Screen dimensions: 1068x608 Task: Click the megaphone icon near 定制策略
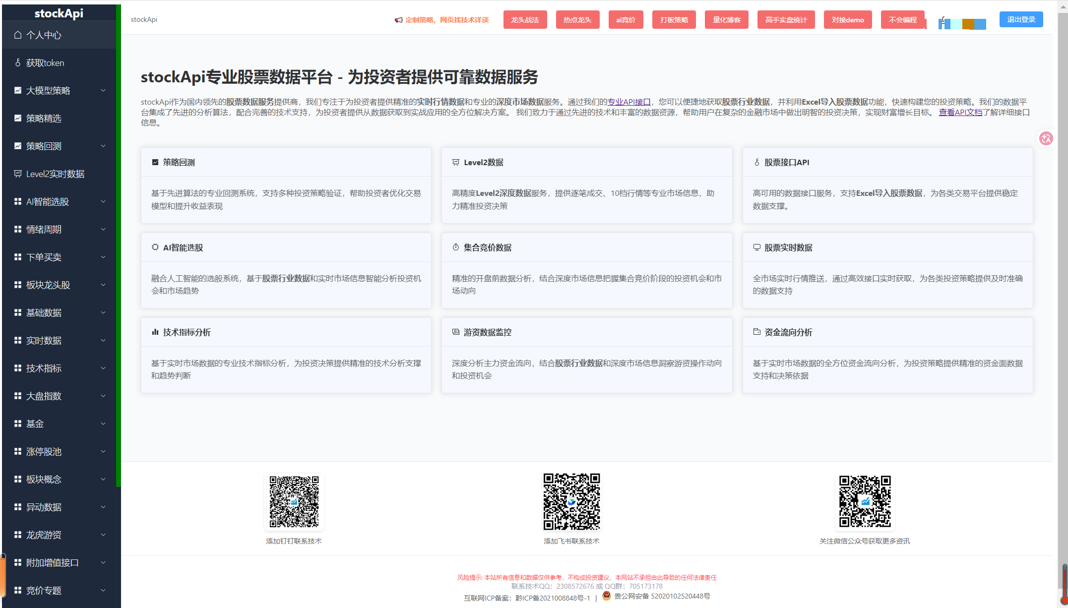click(398, 20)
